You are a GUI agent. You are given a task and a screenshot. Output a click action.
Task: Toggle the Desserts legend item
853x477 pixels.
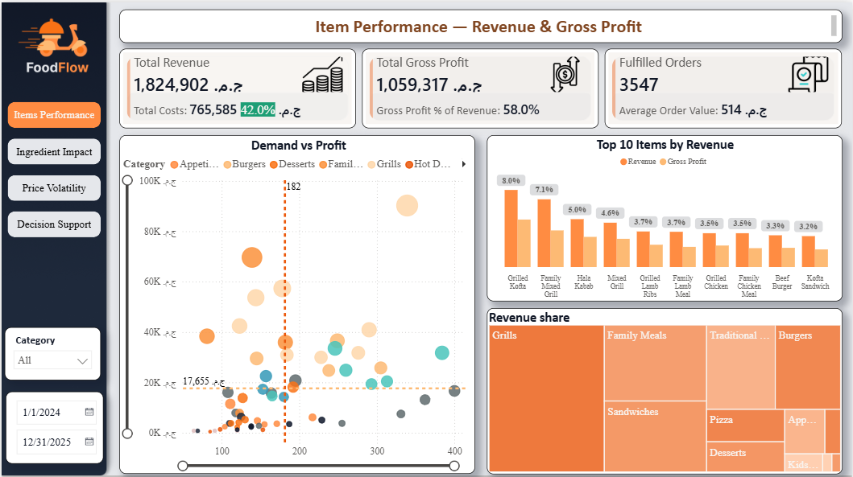(x=292, y=164)
